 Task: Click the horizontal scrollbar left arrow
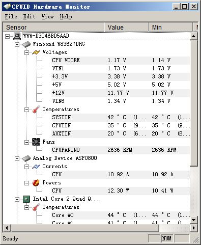coord(7,228)
